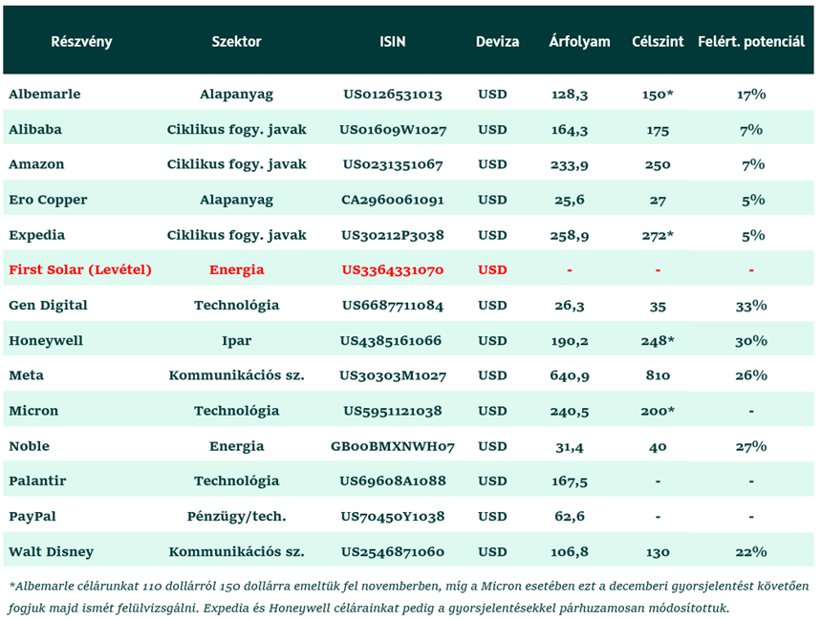Image resolution: width=821 pixels, height=620 pixels.
Task: Click Amazon's price value 233,9
Action: pyautogui.click(x=570, y=165)
